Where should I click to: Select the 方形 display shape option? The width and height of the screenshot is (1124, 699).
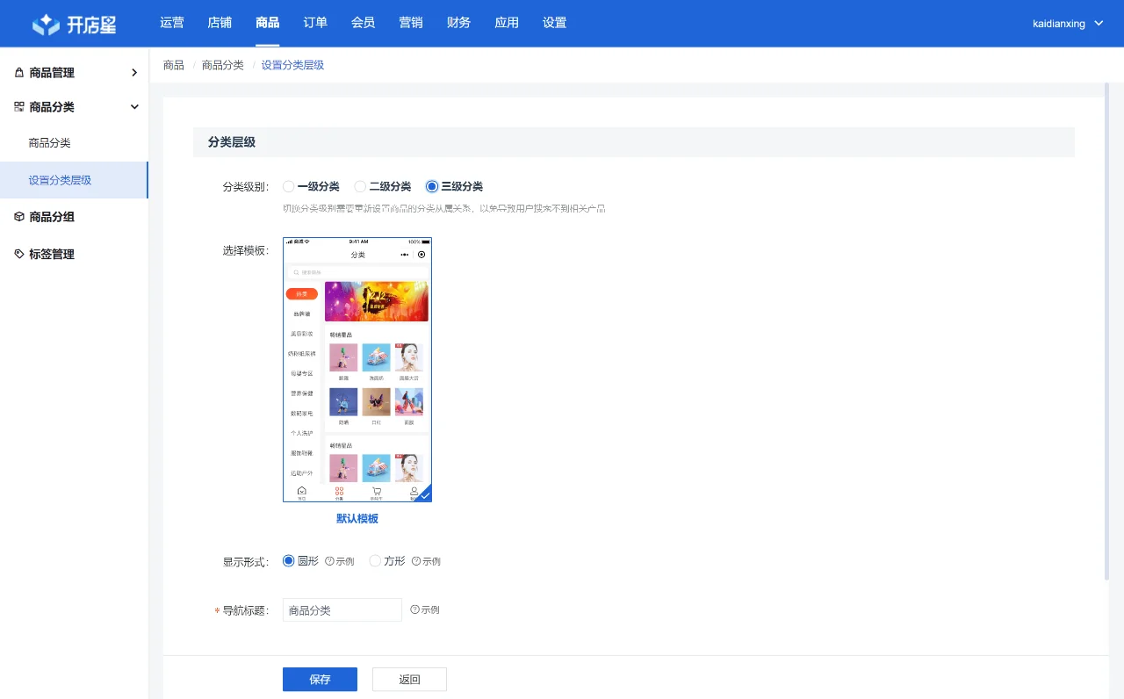(x=375, y=560)
